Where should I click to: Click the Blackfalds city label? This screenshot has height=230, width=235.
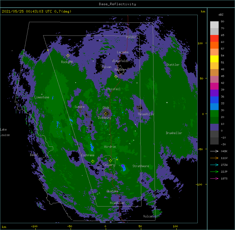point(120,61)
